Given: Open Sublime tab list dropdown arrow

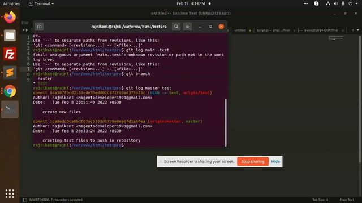Looking at the screenshot, I should pos(358,30).
